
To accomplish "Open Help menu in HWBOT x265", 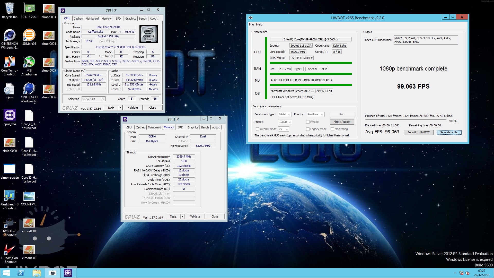I will (x=259, y=24).
